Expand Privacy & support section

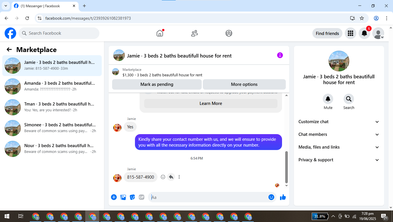point(339,160)
